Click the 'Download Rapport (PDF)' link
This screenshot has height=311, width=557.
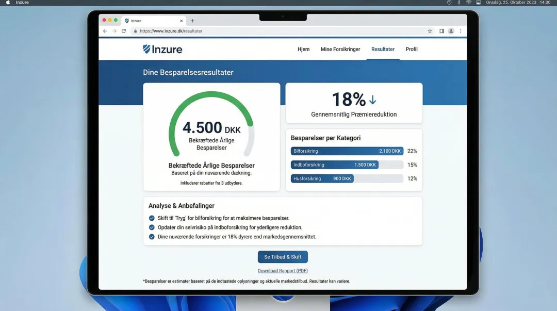(x=283, y=270)
